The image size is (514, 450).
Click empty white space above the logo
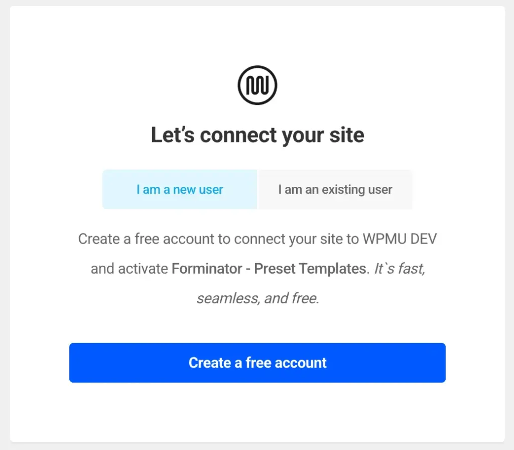pos(257,35)
